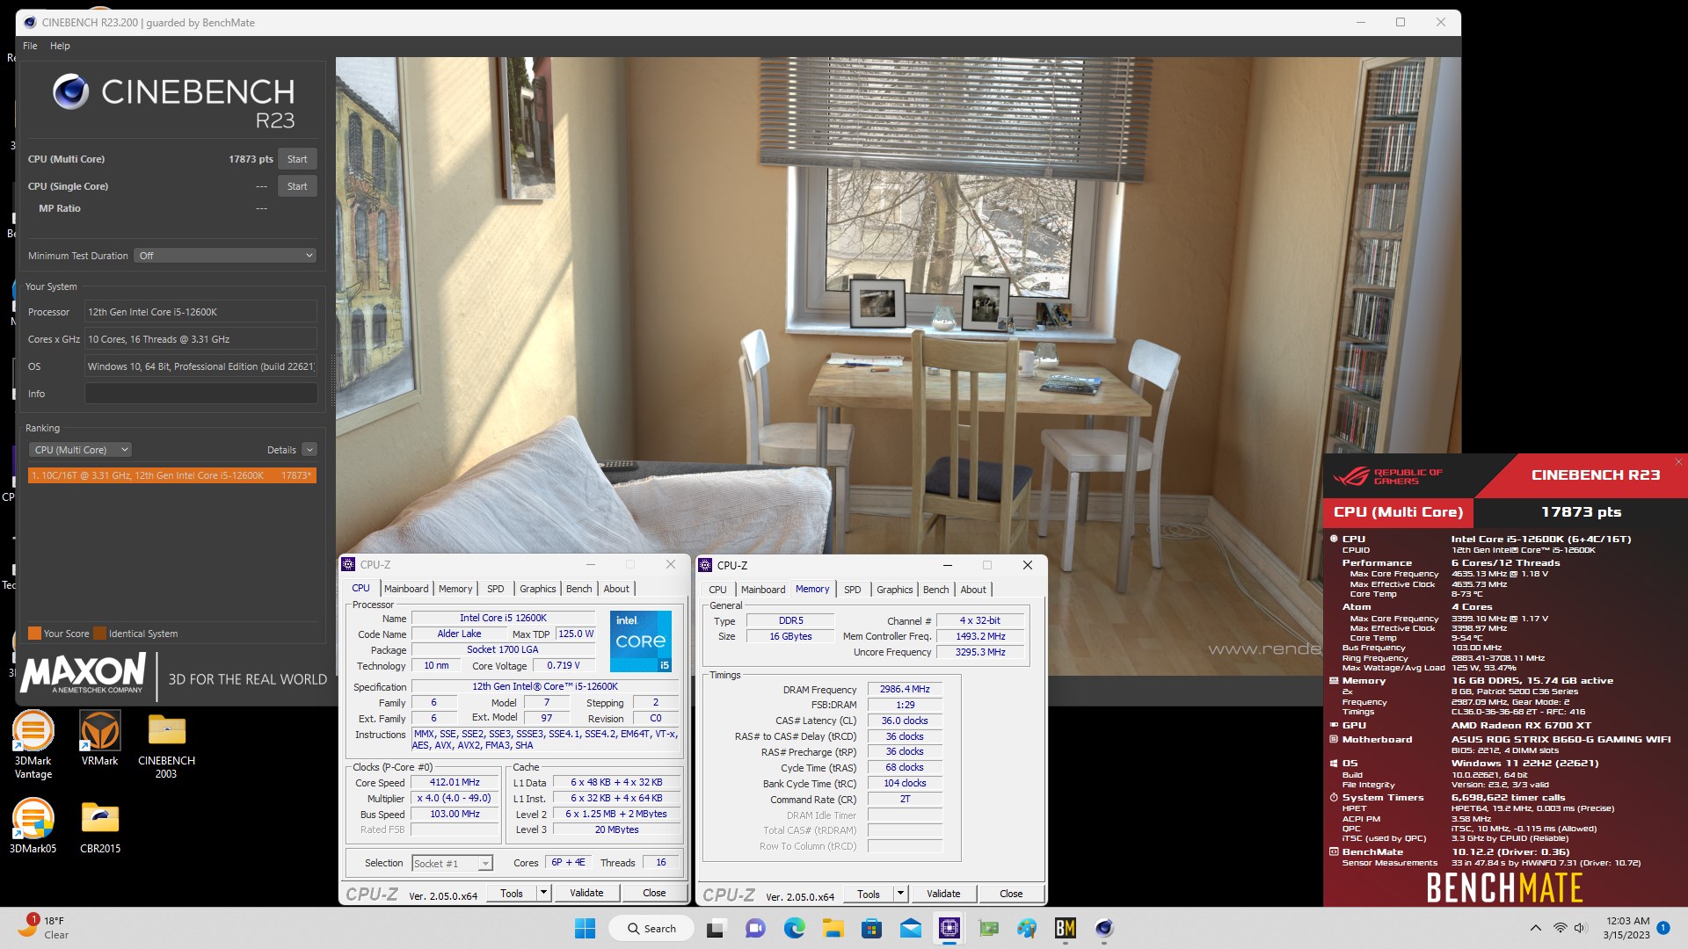The width and height of the screenshot is (1688, 949).
Task: Click the Republic of Gamers logo
Action: 1388,476
